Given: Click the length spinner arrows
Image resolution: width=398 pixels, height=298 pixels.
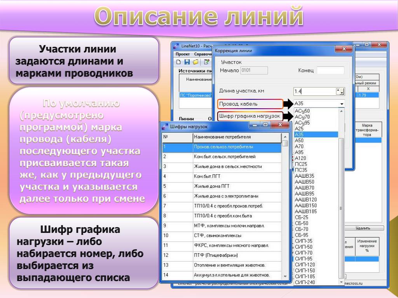Looking at the screenshot, I should click(x=340, y=92).
